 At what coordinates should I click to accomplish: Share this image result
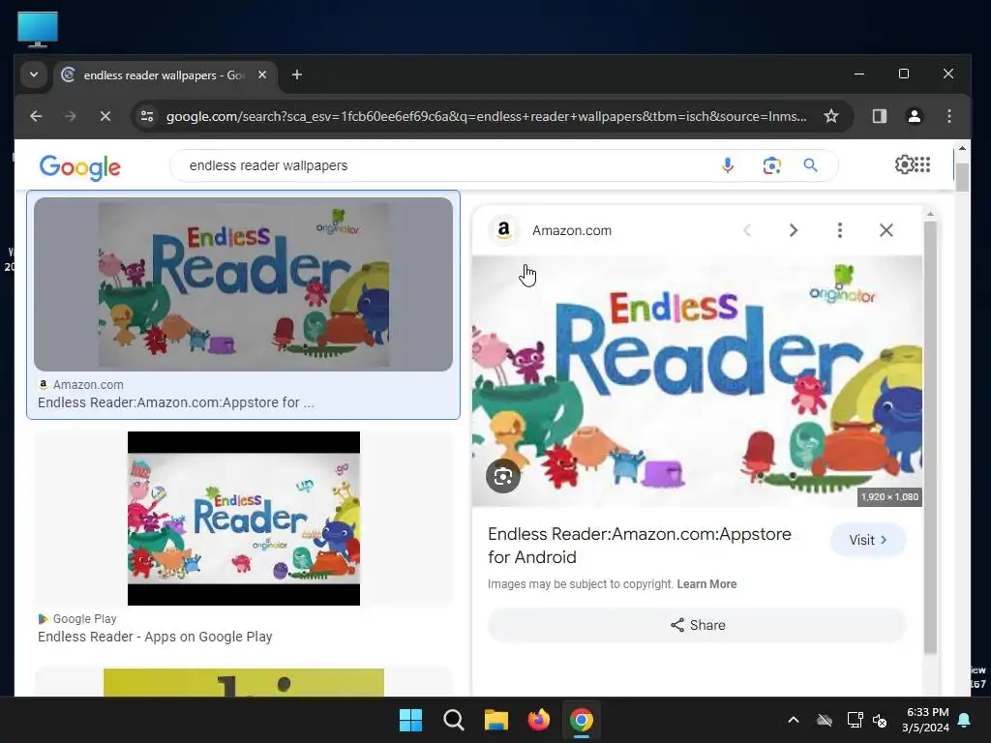pos(697,625)
